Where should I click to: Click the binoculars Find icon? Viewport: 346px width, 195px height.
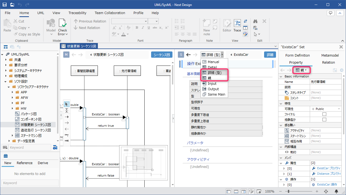click(x=255, y=21)
